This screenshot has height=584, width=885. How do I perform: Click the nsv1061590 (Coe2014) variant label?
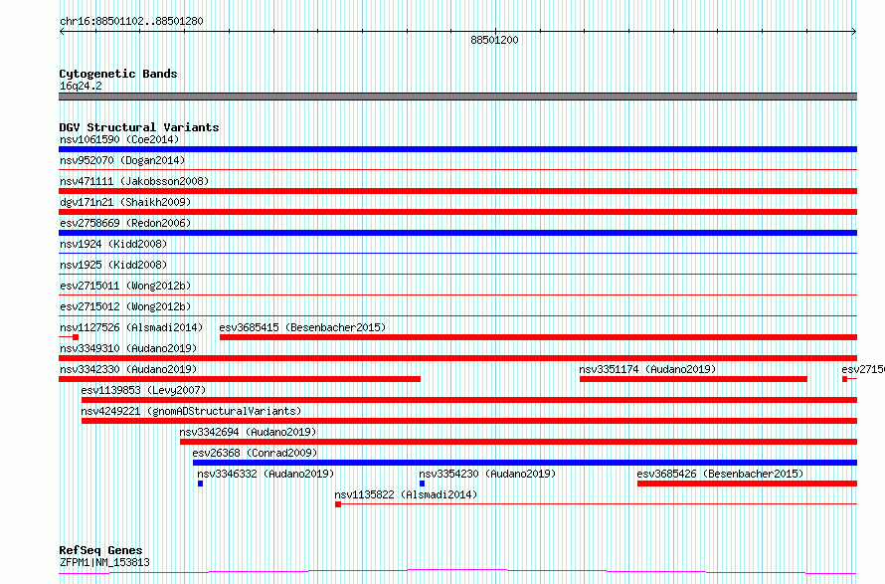pos(119,139)
